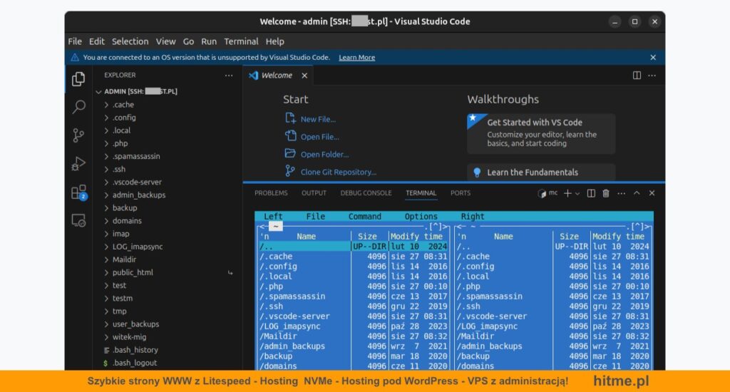Split the terminal panel

pos(591,193)
